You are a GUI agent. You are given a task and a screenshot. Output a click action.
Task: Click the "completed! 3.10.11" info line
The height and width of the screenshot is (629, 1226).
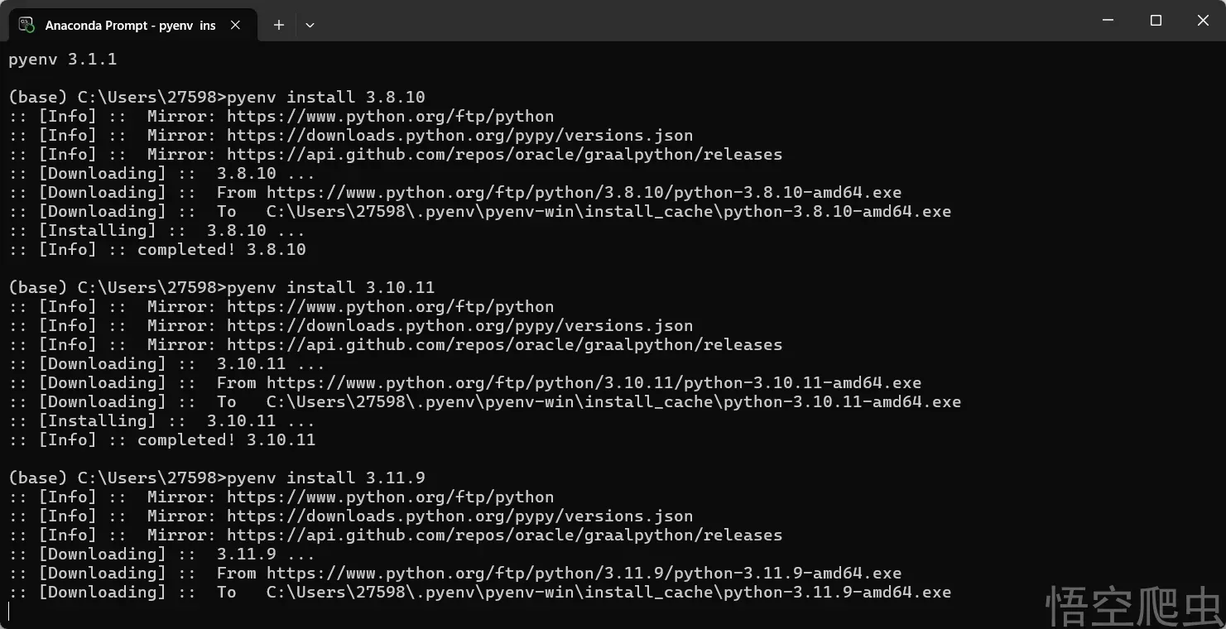click(x=226, y=439)
